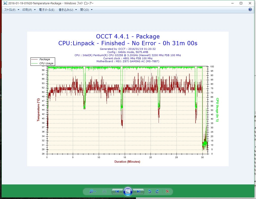Viewport: 256px width, 199px height.
Task: Open the 書き込み(U) menu
Action: [66, 10]
